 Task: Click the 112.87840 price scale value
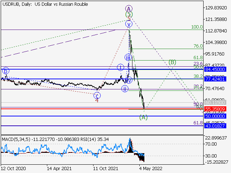(216, 31)
